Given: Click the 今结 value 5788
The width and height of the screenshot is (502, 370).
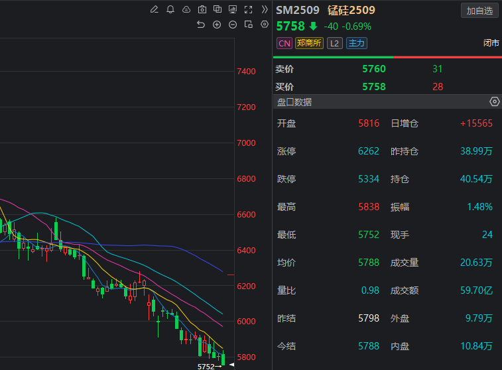Looking at the screenshot, I should 369,346.
